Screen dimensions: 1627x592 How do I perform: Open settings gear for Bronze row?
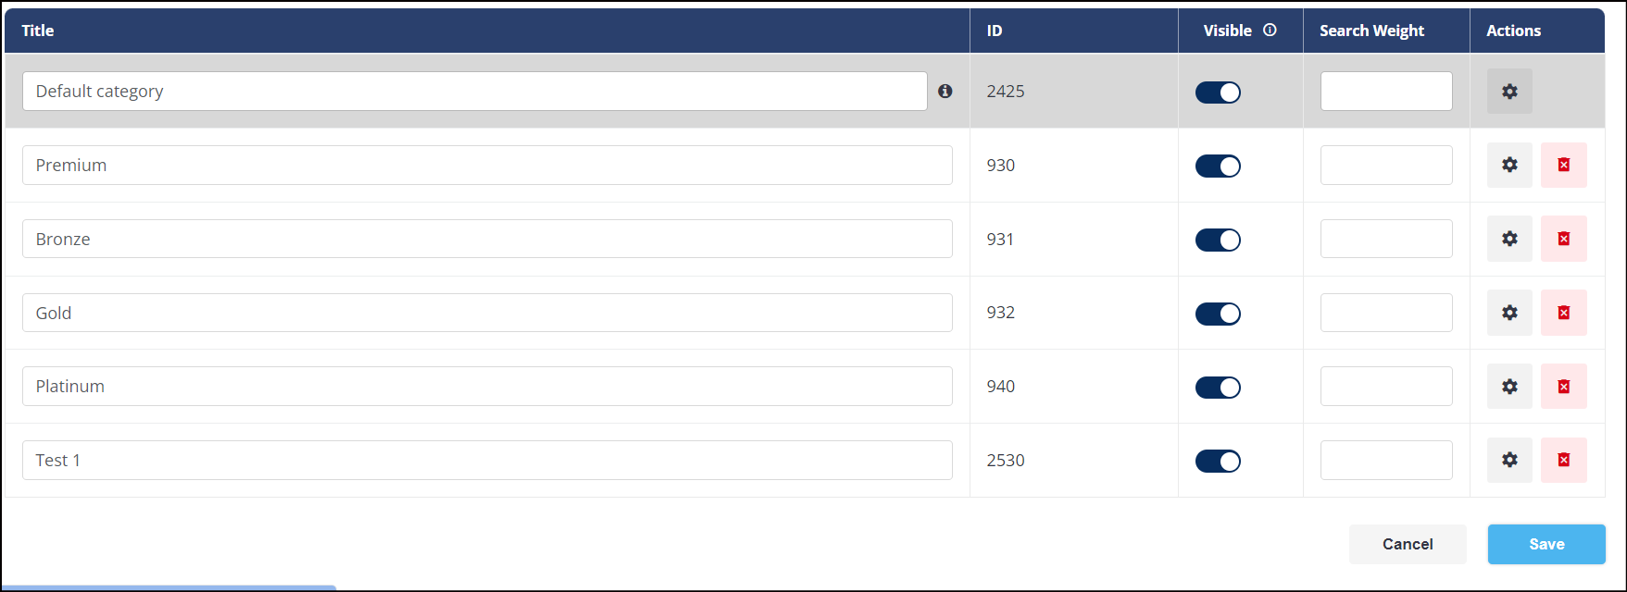click(1509, 239)
